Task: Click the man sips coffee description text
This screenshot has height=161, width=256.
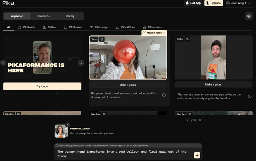Action: point(209,96)
